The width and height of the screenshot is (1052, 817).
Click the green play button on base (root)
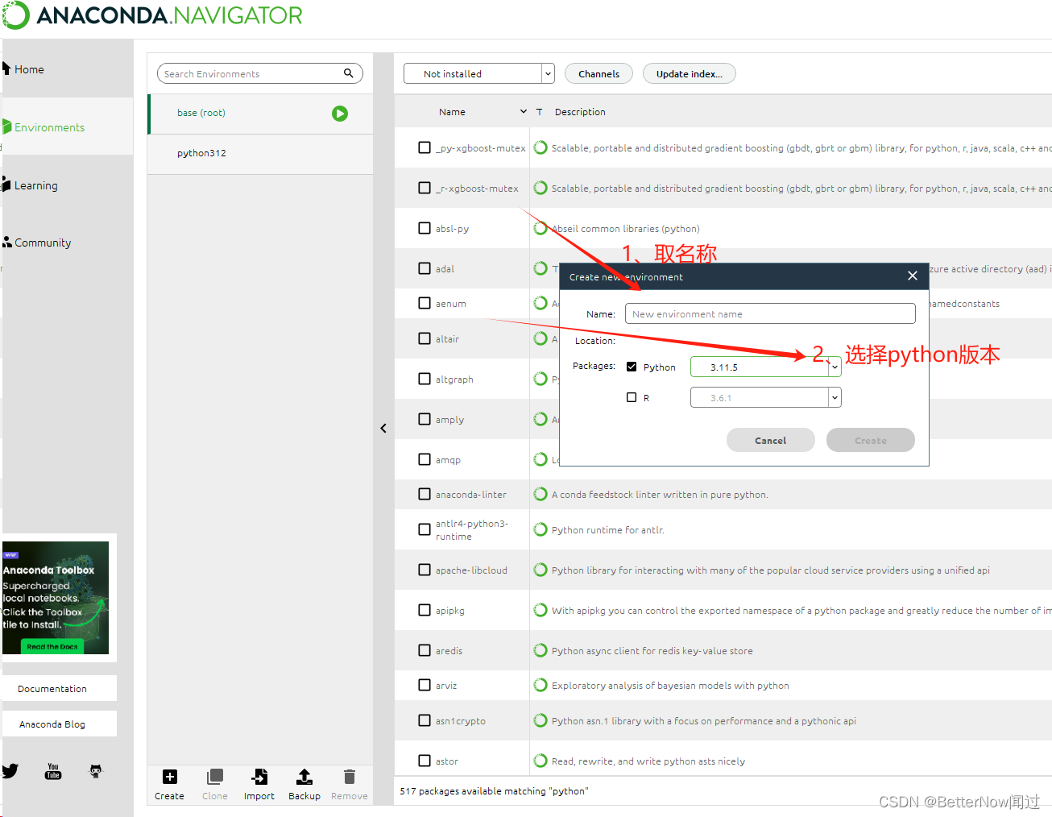pyautogui.click(x=340, y=114)
